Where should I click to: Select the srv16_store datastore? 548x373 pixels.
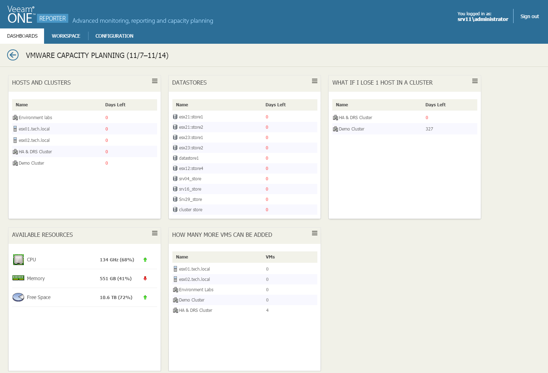pos(245,189)
